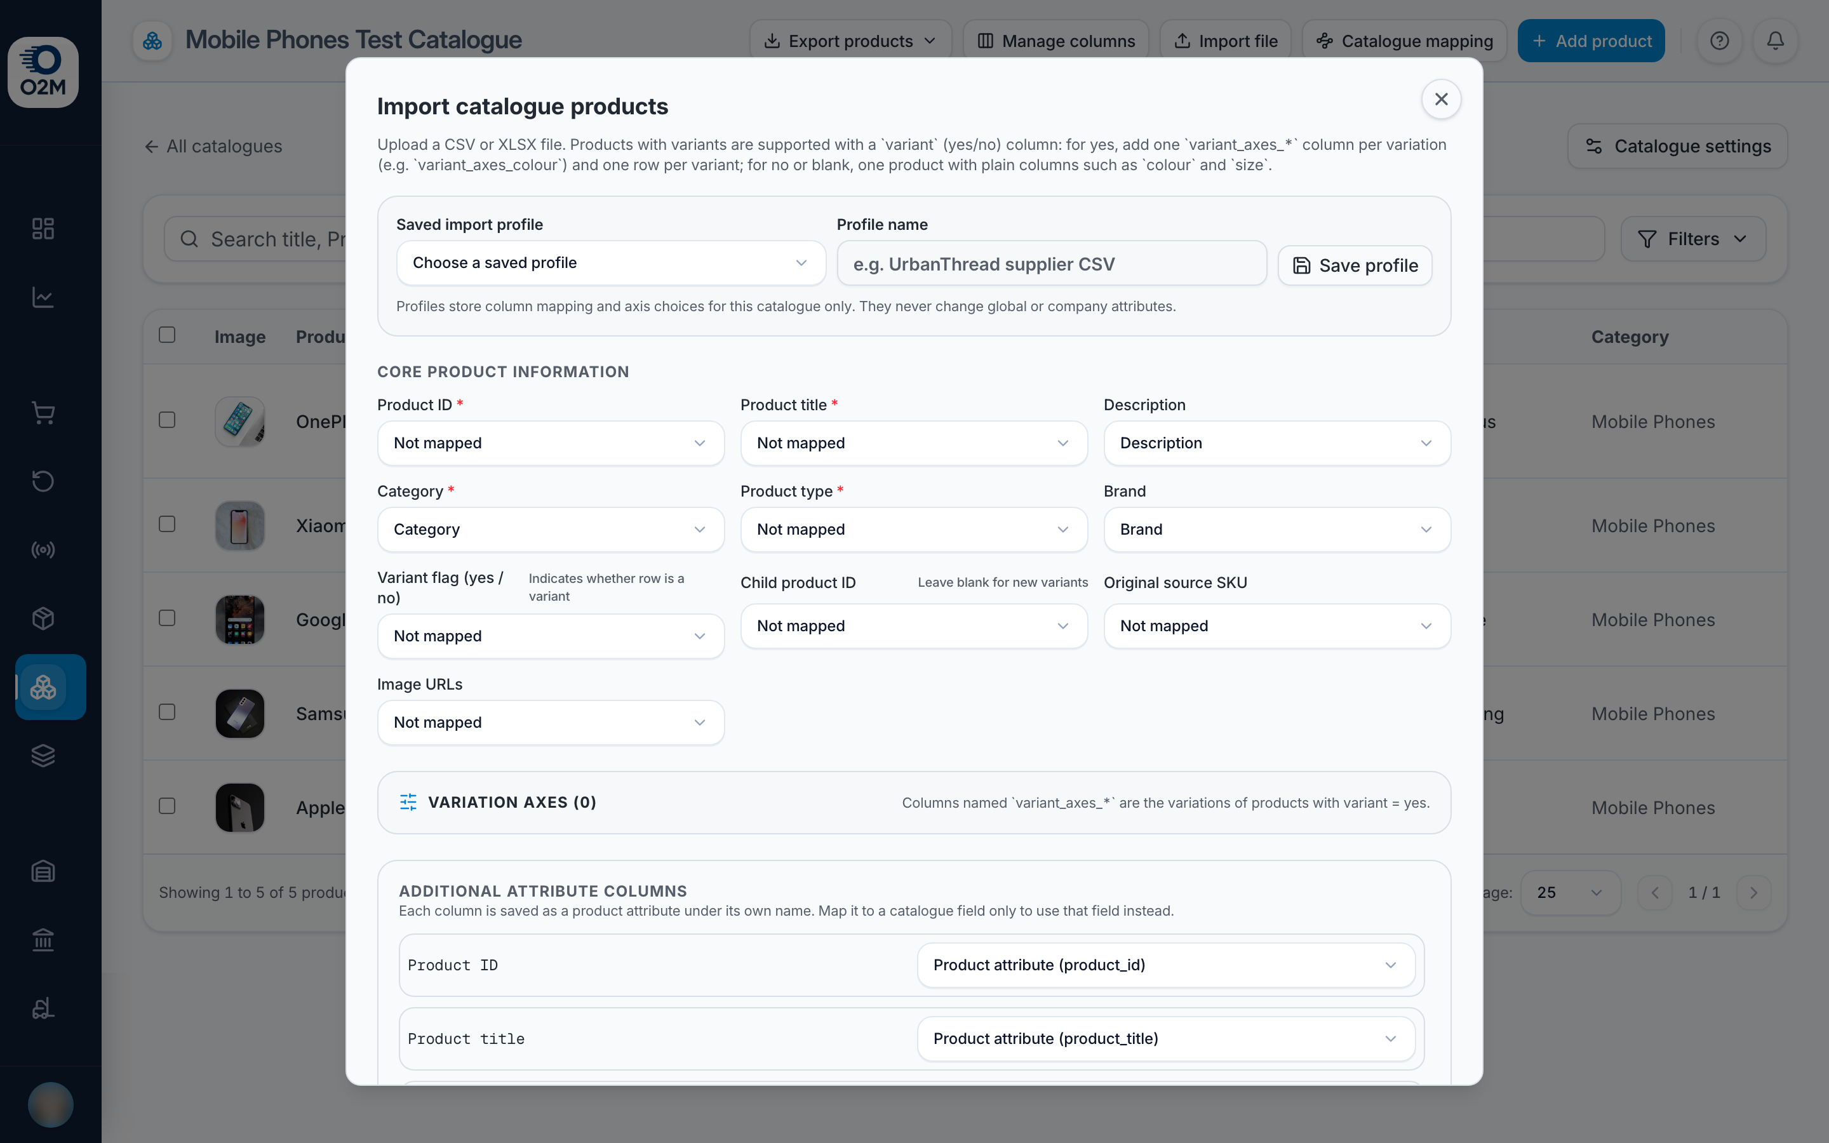Check the OnePlus product row checkbox
1829x1143 pixels.
pos(167,420)
